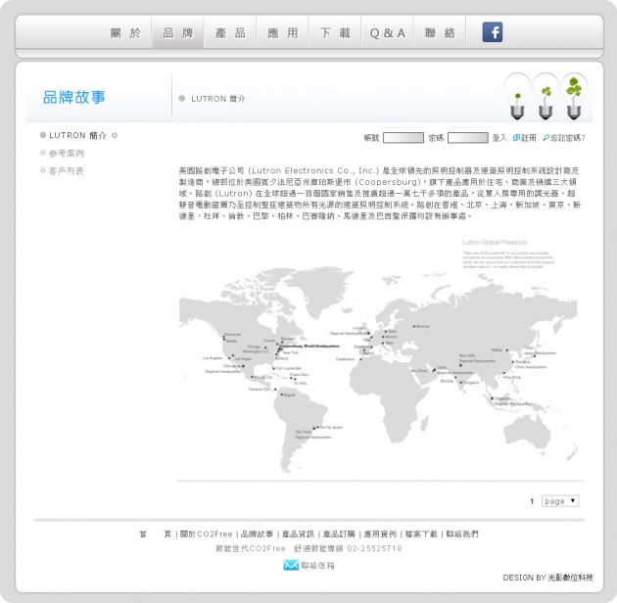Open the Facebook page icon
Screen dimensions: 617x603
[x=493, y=32]
